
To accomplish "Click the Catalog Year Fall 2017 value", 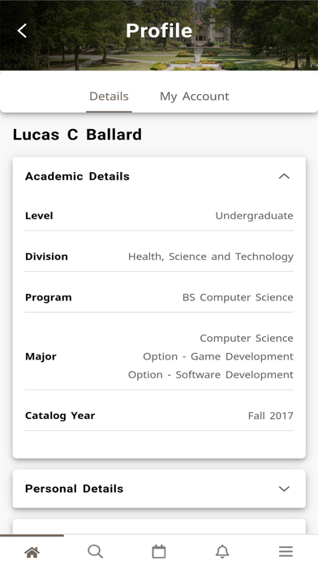I will [x=271, y=416].
